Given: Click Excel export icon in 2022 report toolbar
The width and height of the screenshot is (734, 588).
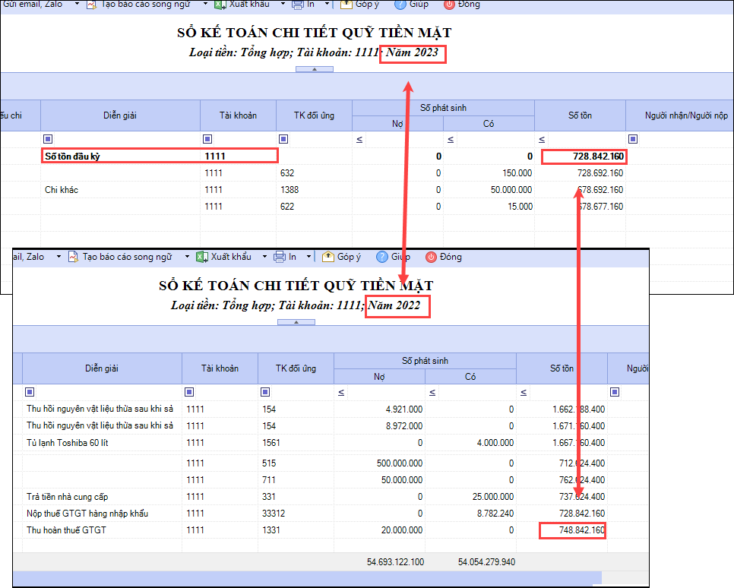Looking at the screenshot, I should pos(202,257).
